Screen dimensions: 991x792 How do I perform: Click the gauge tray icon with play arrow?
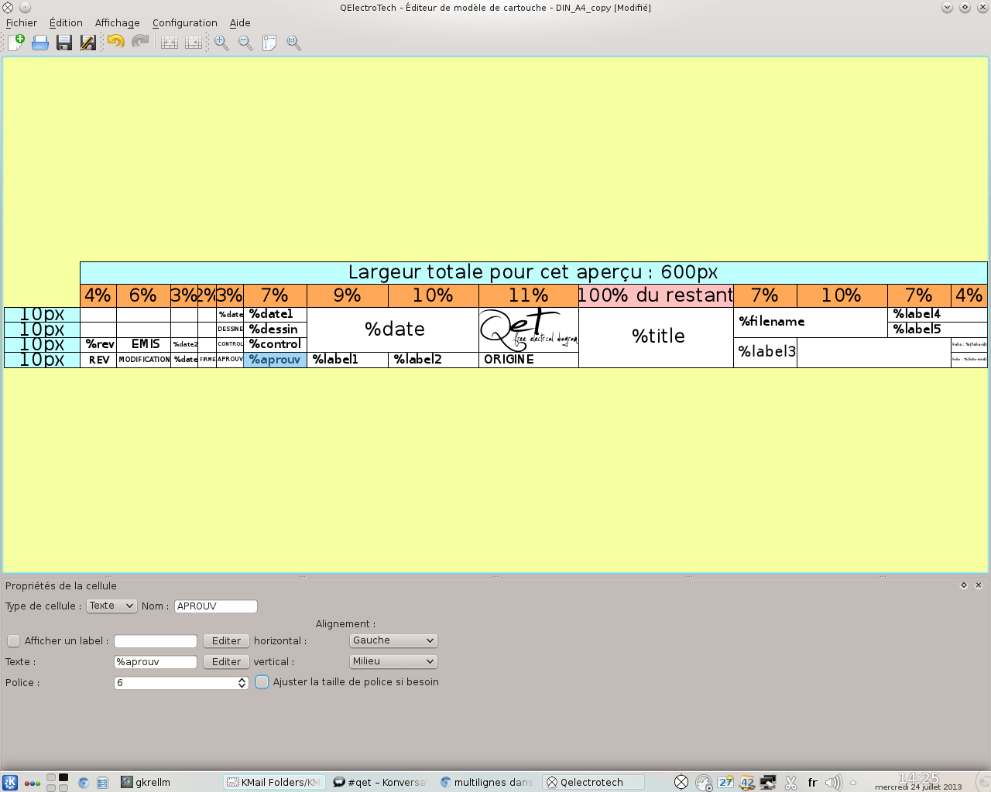pyautogui.click(x=704, y=782)
